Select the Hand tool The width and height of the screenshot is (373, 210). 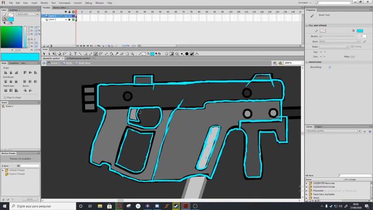(127, 54)
